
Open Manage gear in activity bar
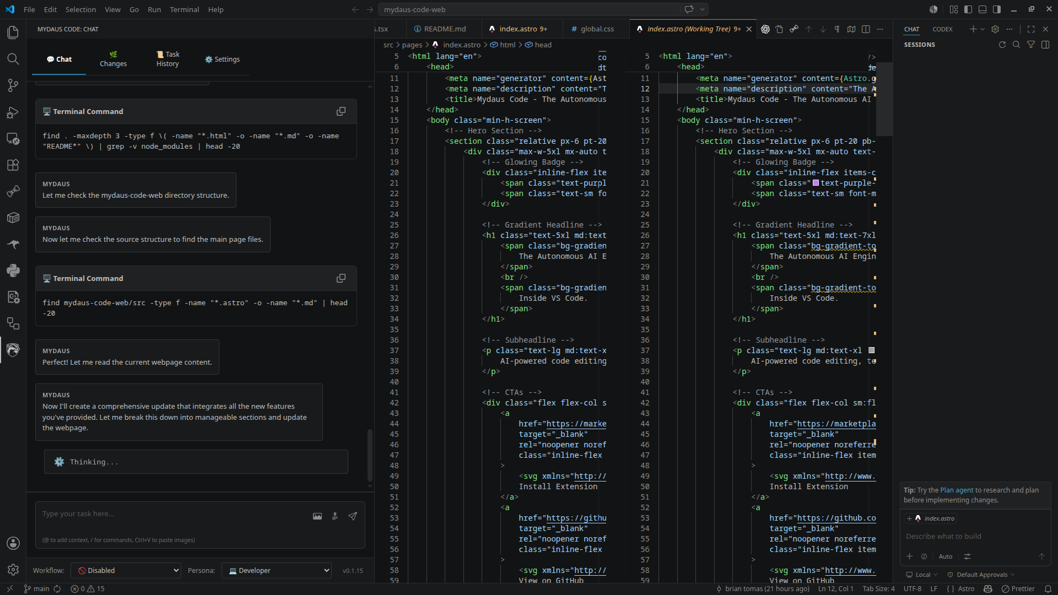(x=13, y=570)
